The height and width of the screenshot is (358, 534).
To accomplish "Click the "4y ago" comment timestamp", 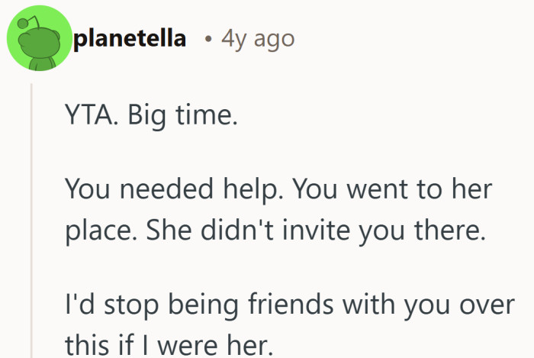I will coord(257,38).
